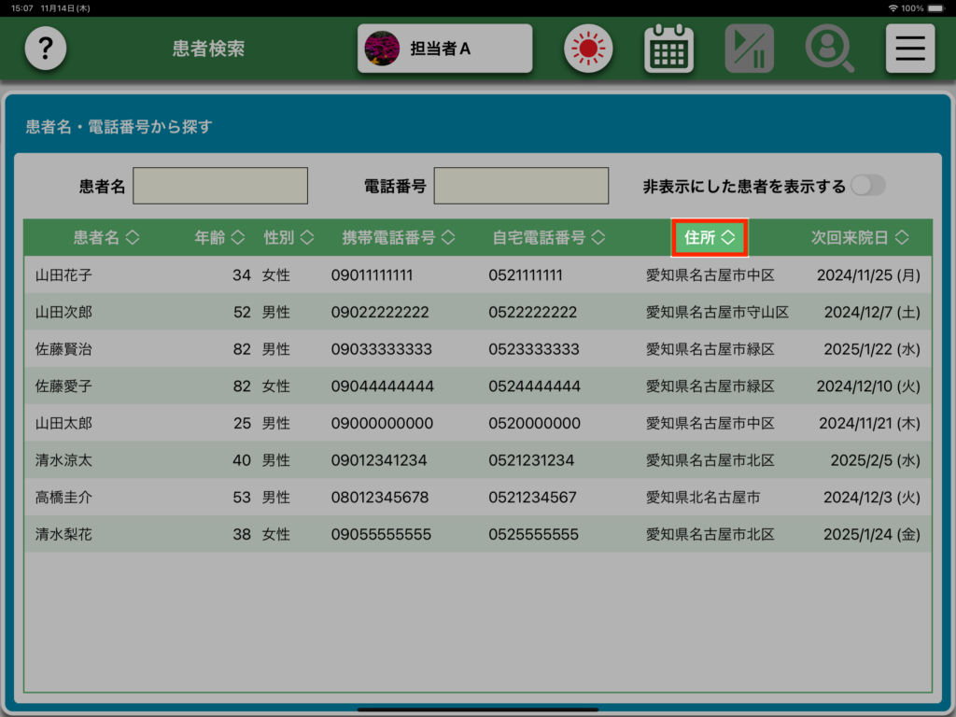Click the 電話番号 search input field
The width and height of the screenshot is (956, 717).
(521, 186)
